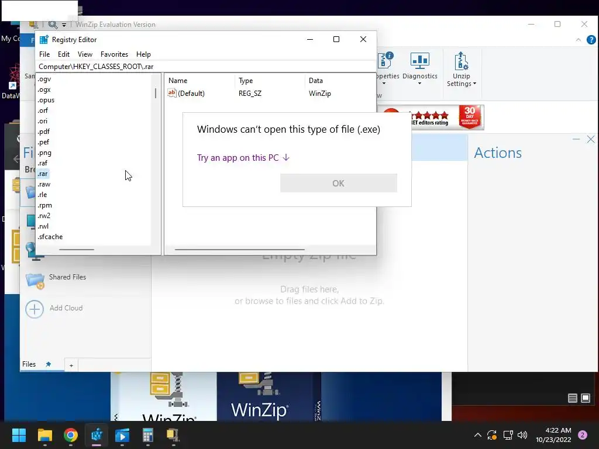
Task: Select the .pdf registry key
Action: pyautogui.click(x=43, y=132)
